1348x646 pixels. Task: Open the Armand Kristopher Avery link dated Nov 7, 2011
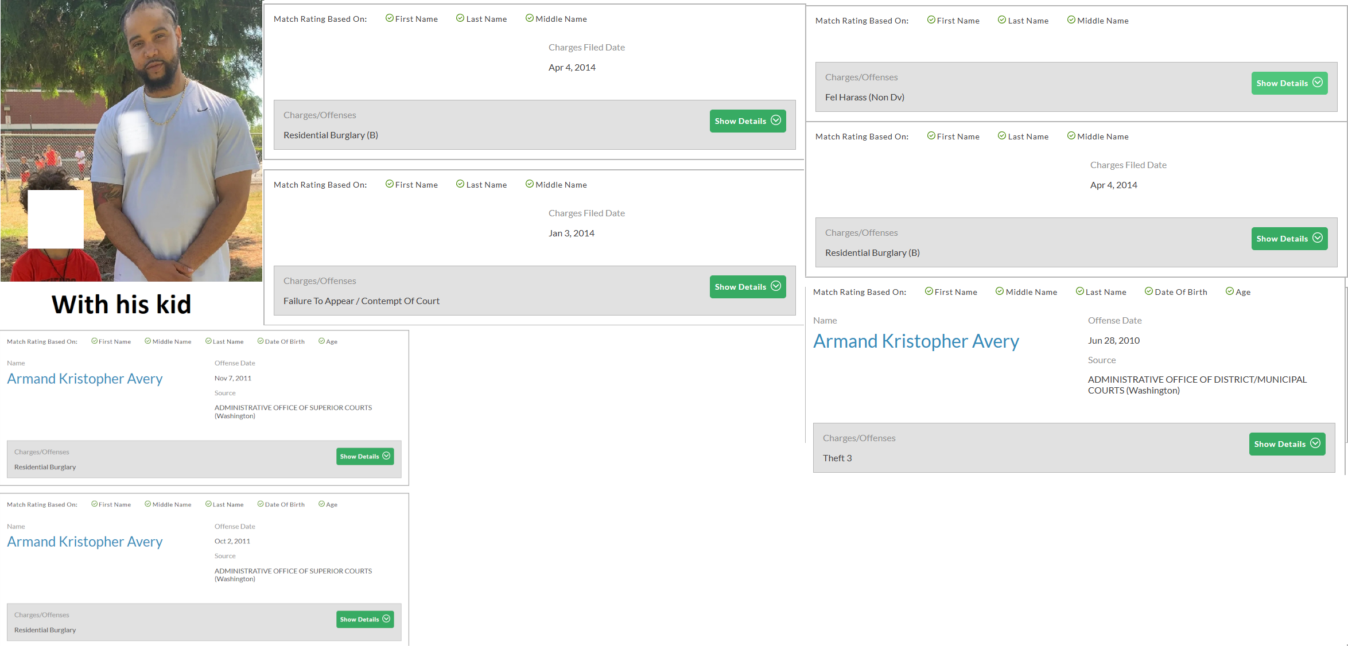coord(85,379)
